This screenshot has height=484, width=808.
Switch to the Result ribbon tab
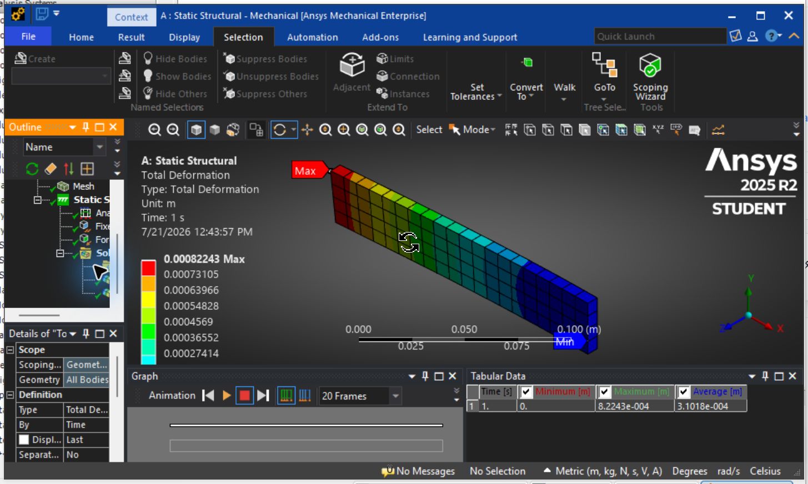pyautogui.click(x=131, y=37)
